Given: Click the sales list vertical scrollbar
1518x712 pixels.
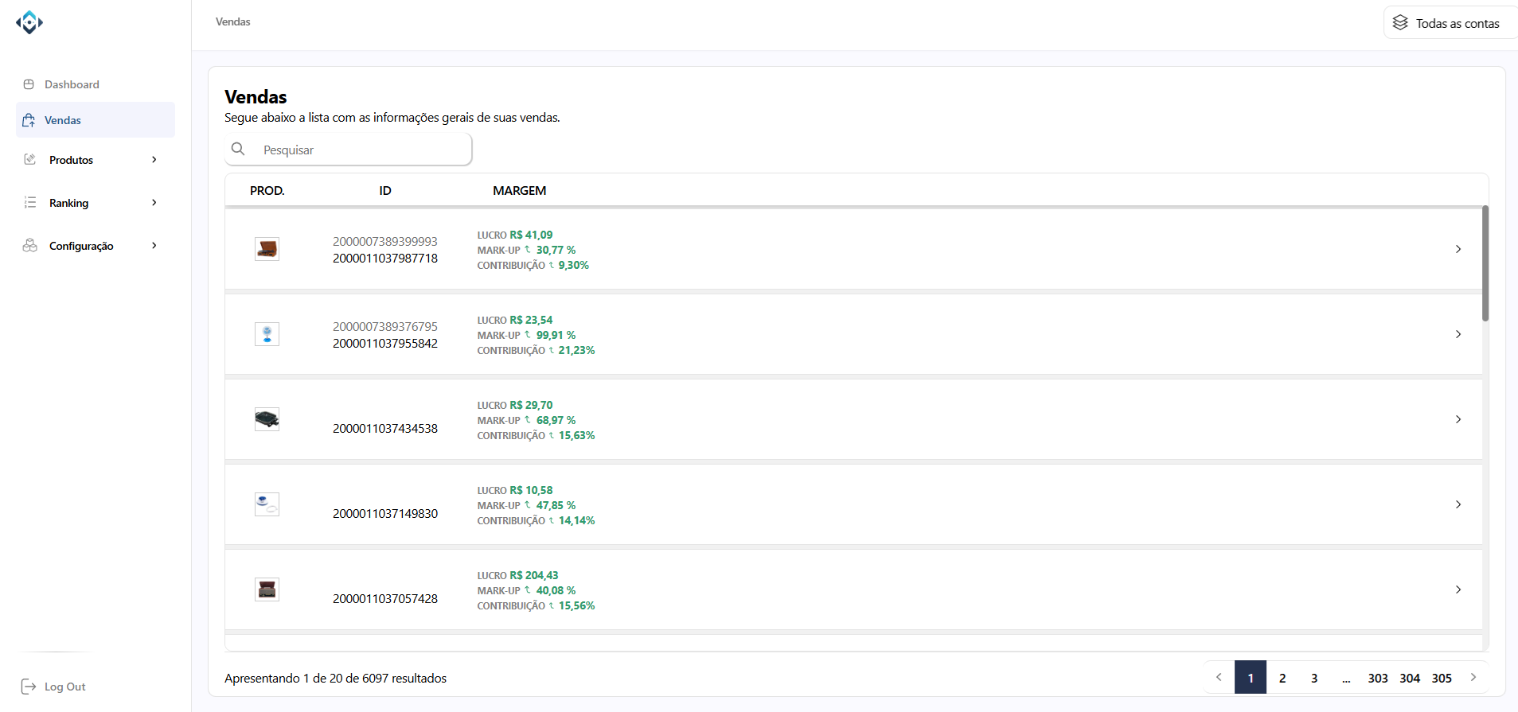Looking at the screenshot, I should click(x=1485, y=264).
